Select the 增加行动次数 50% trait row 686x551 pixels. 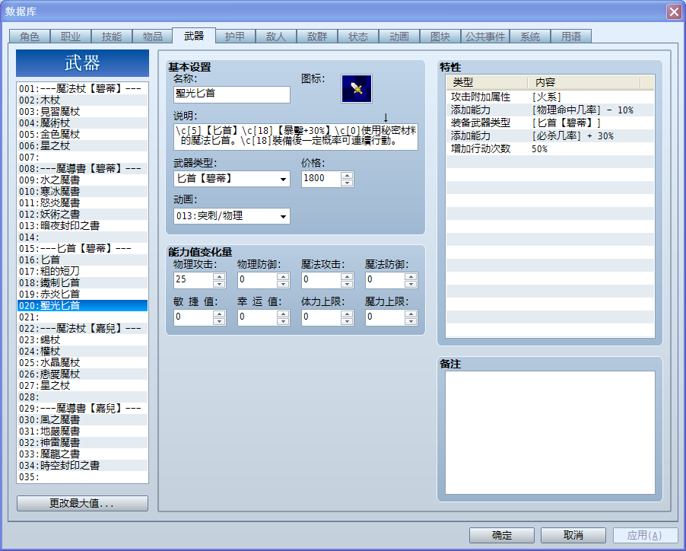tap(550, 149)
